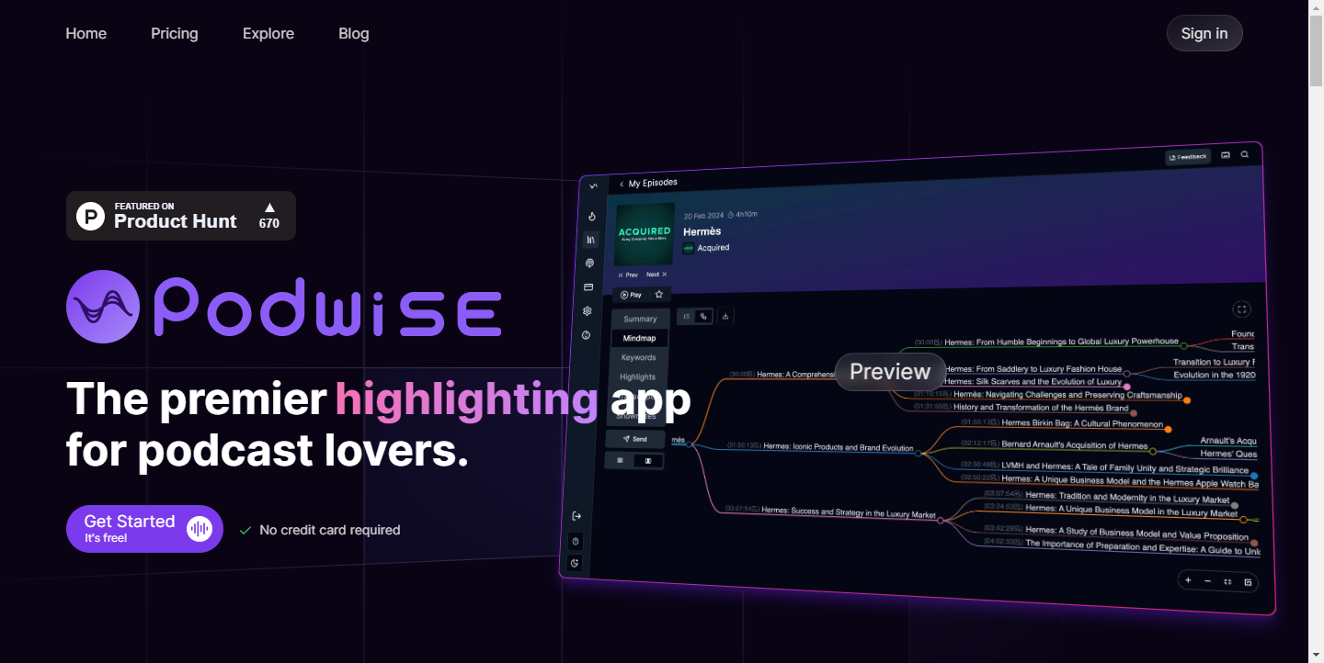Click the clock icon at sidebar bottom

[576, 541]
